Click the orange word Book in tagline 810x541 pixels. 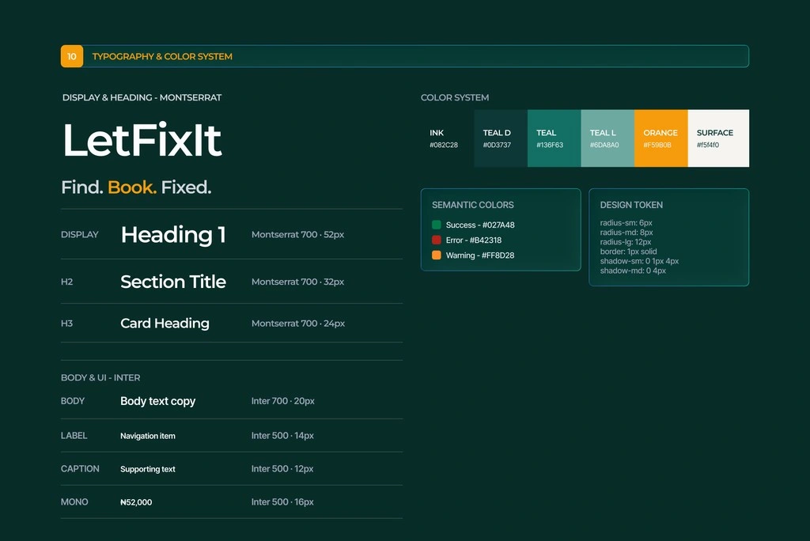click(x=132, y=187)
